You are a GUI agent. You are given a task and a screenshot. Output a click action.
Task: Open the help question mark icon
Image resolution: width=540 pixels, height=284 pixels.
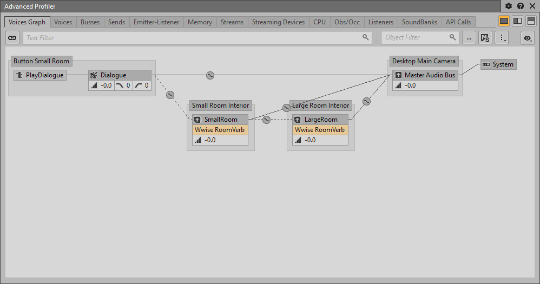point(520,6)
